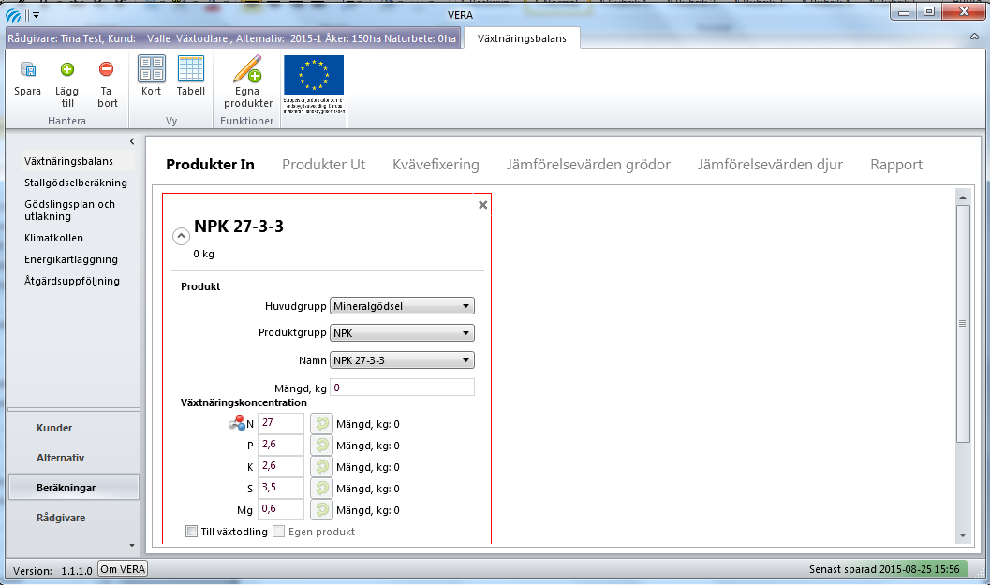
Task: Collapse the NPK 27-3-3 card details
Action: (181, 236)
